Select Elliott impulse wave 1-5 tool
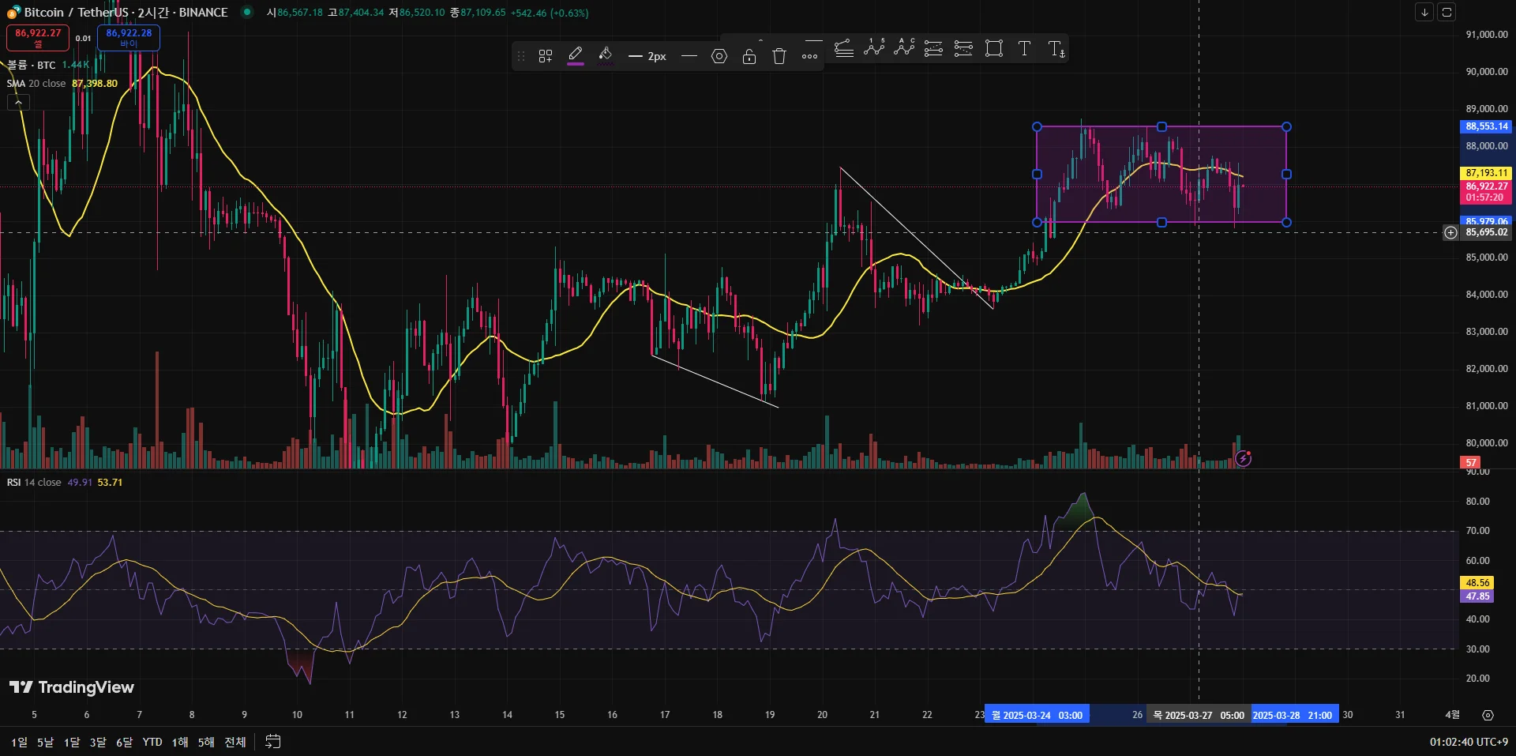The height and width of the screenshot is (756, 1516). click(874, 48)
